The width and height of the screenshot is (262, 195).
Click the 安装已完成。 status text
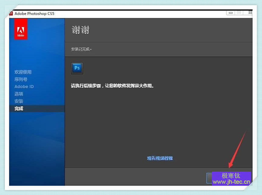pos(81,49)
